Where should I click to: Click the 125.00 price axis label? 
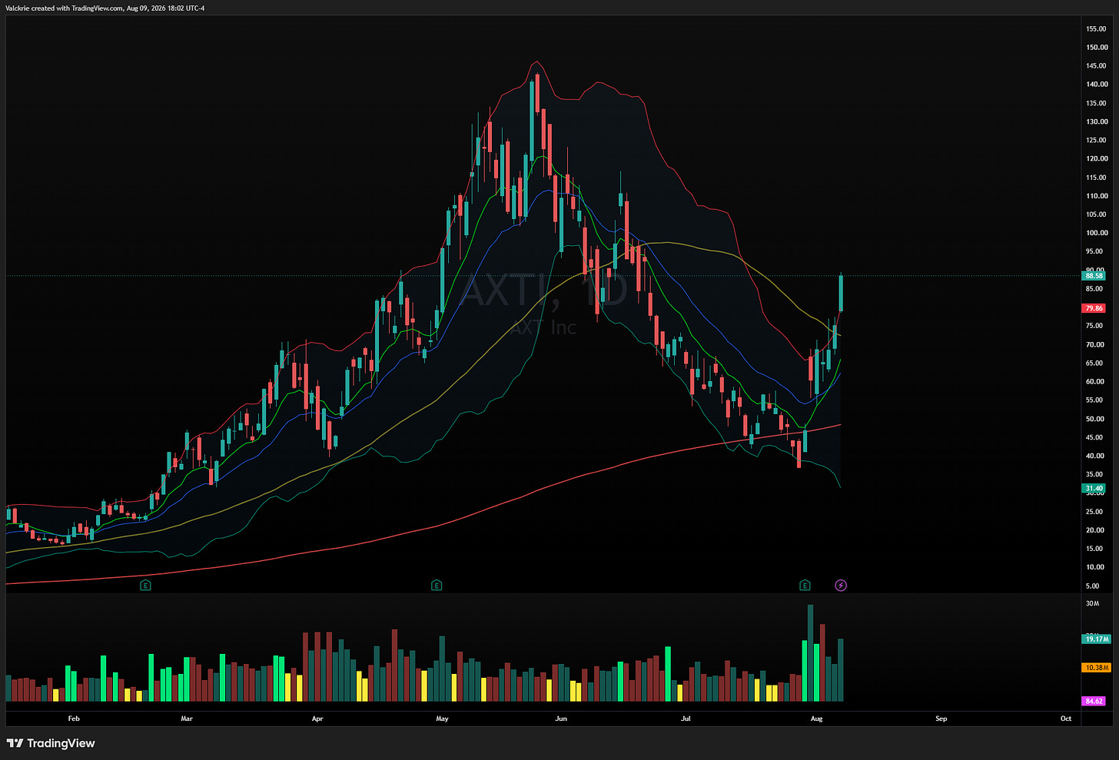1097,141
